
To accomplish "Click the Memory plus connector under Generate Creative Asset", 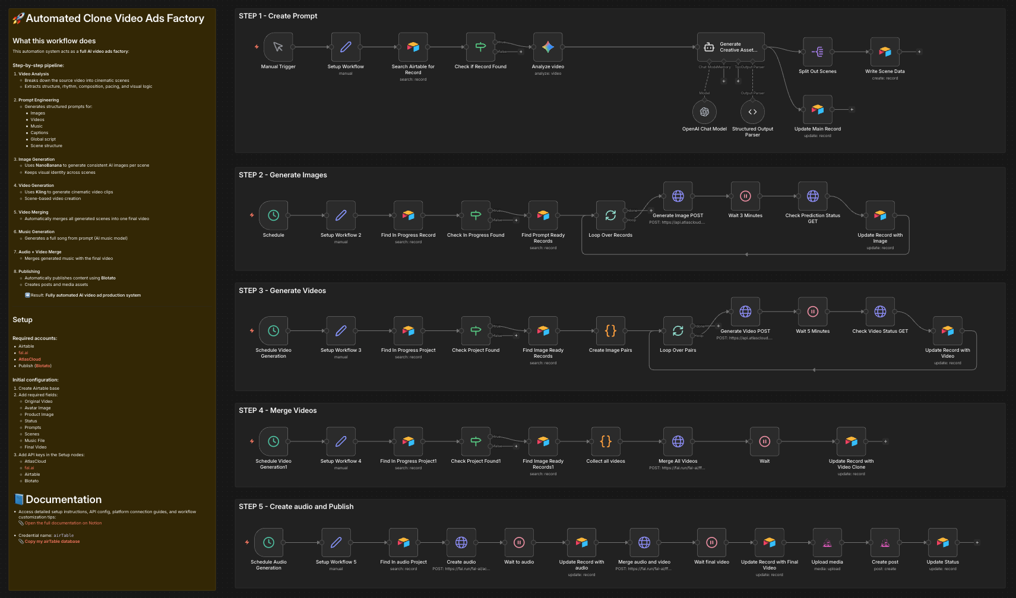I will (x=724, y=81).
